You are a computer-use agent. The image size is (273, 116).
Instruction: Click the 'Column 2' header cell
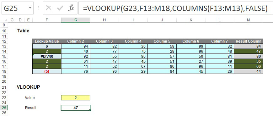(76, 41)
